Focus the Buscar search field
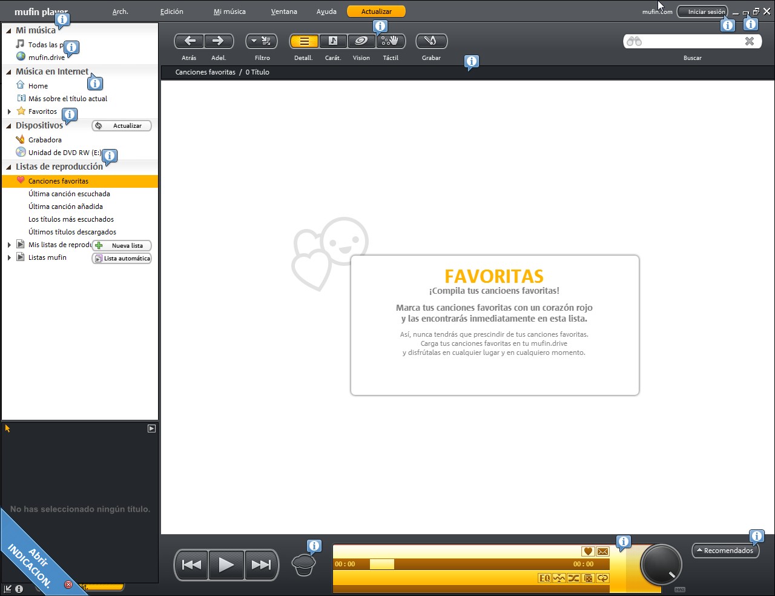 693,41
